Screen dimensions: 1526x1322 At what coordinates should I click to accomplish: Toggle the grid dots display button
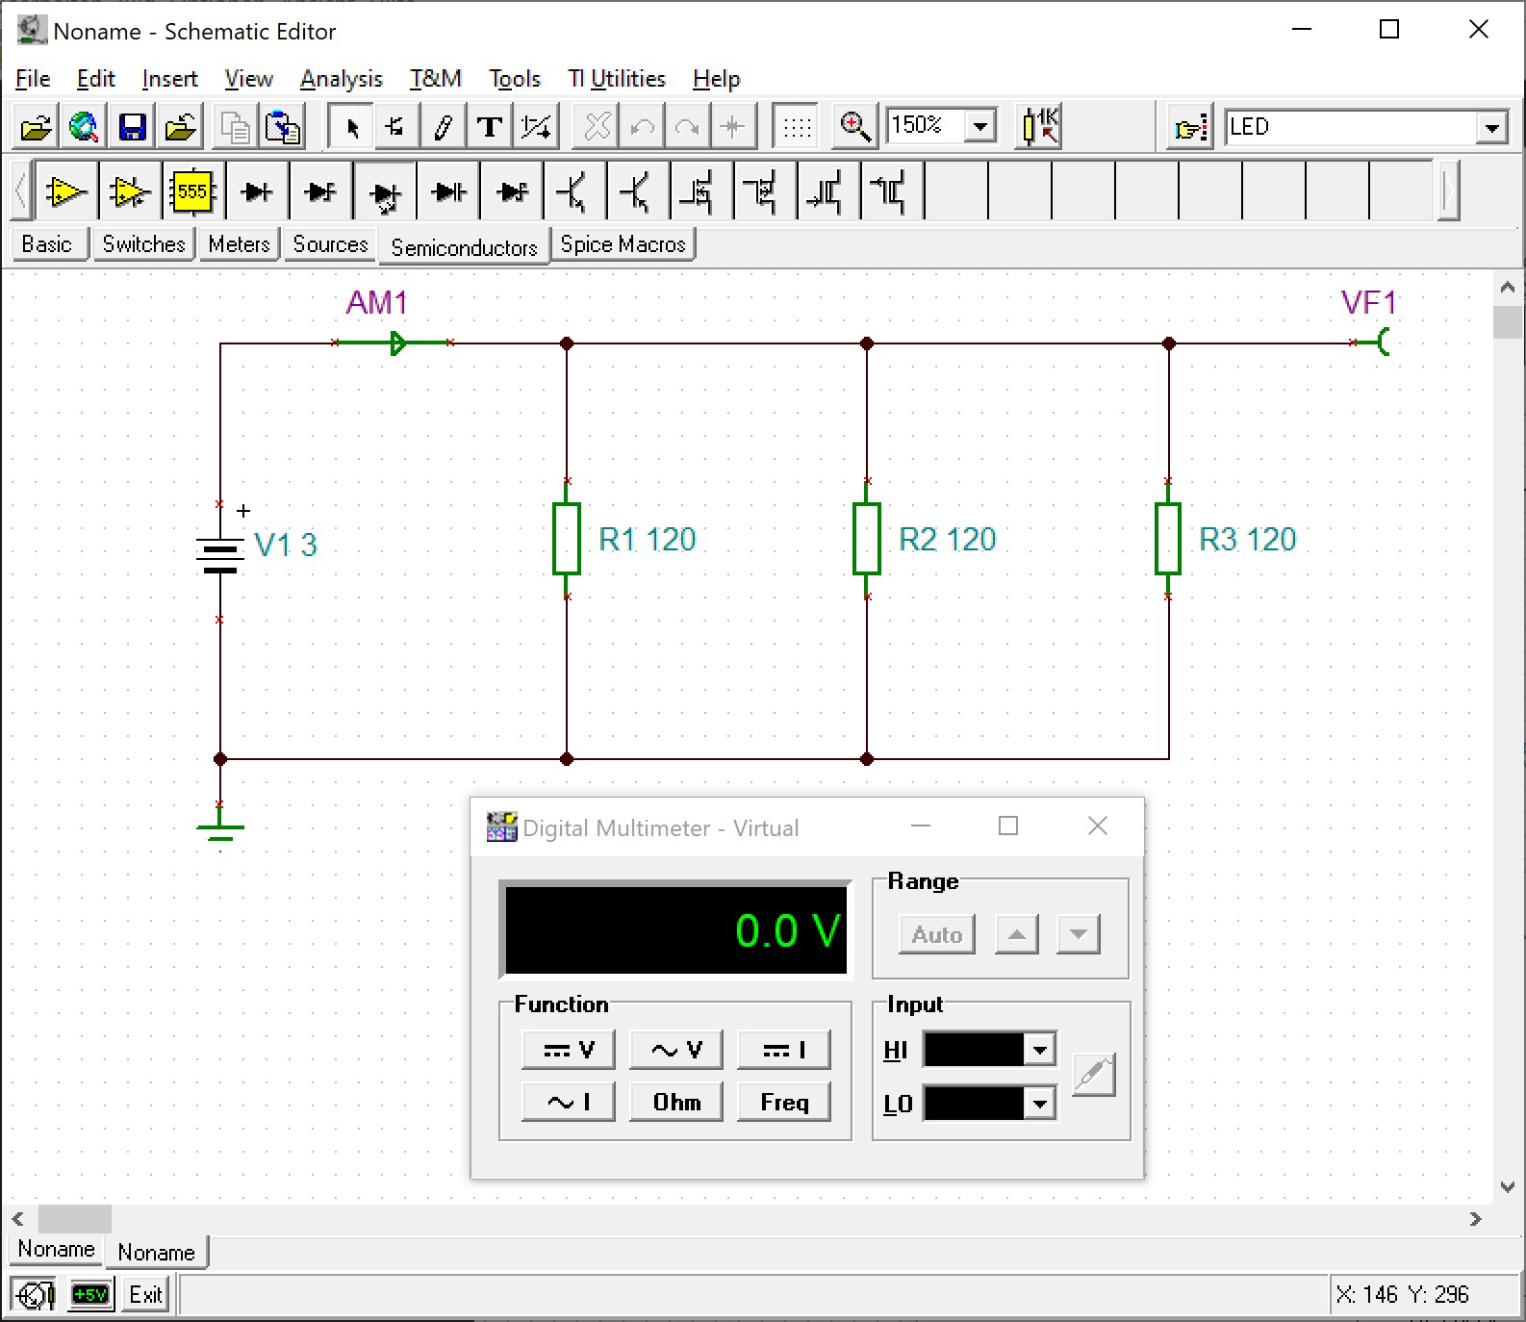click(796, 127)
